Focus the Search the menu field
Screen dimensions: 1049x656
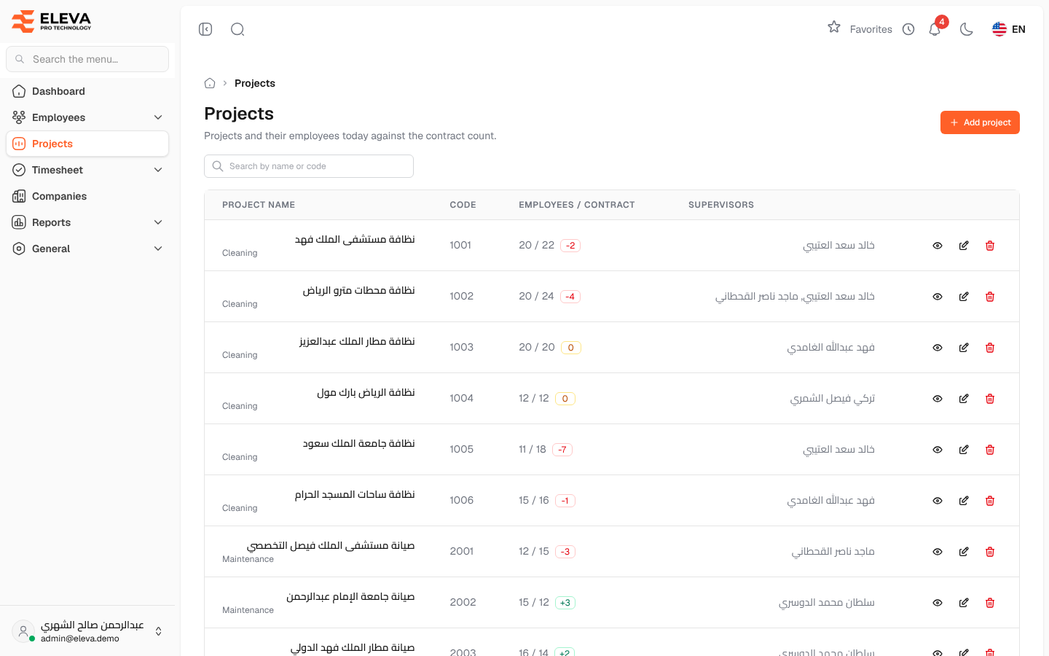click(87, 59)
